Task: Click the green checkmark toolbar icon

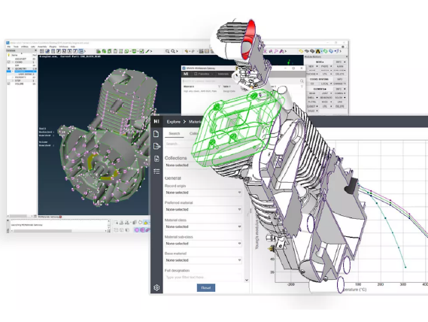Action: pyautogui.click(x=141, y=51)
